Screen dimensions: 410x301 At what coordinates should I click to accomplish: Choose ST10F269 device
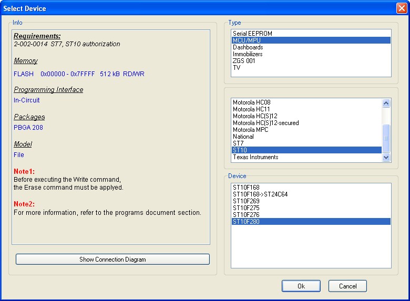click(x=311, y=201)
